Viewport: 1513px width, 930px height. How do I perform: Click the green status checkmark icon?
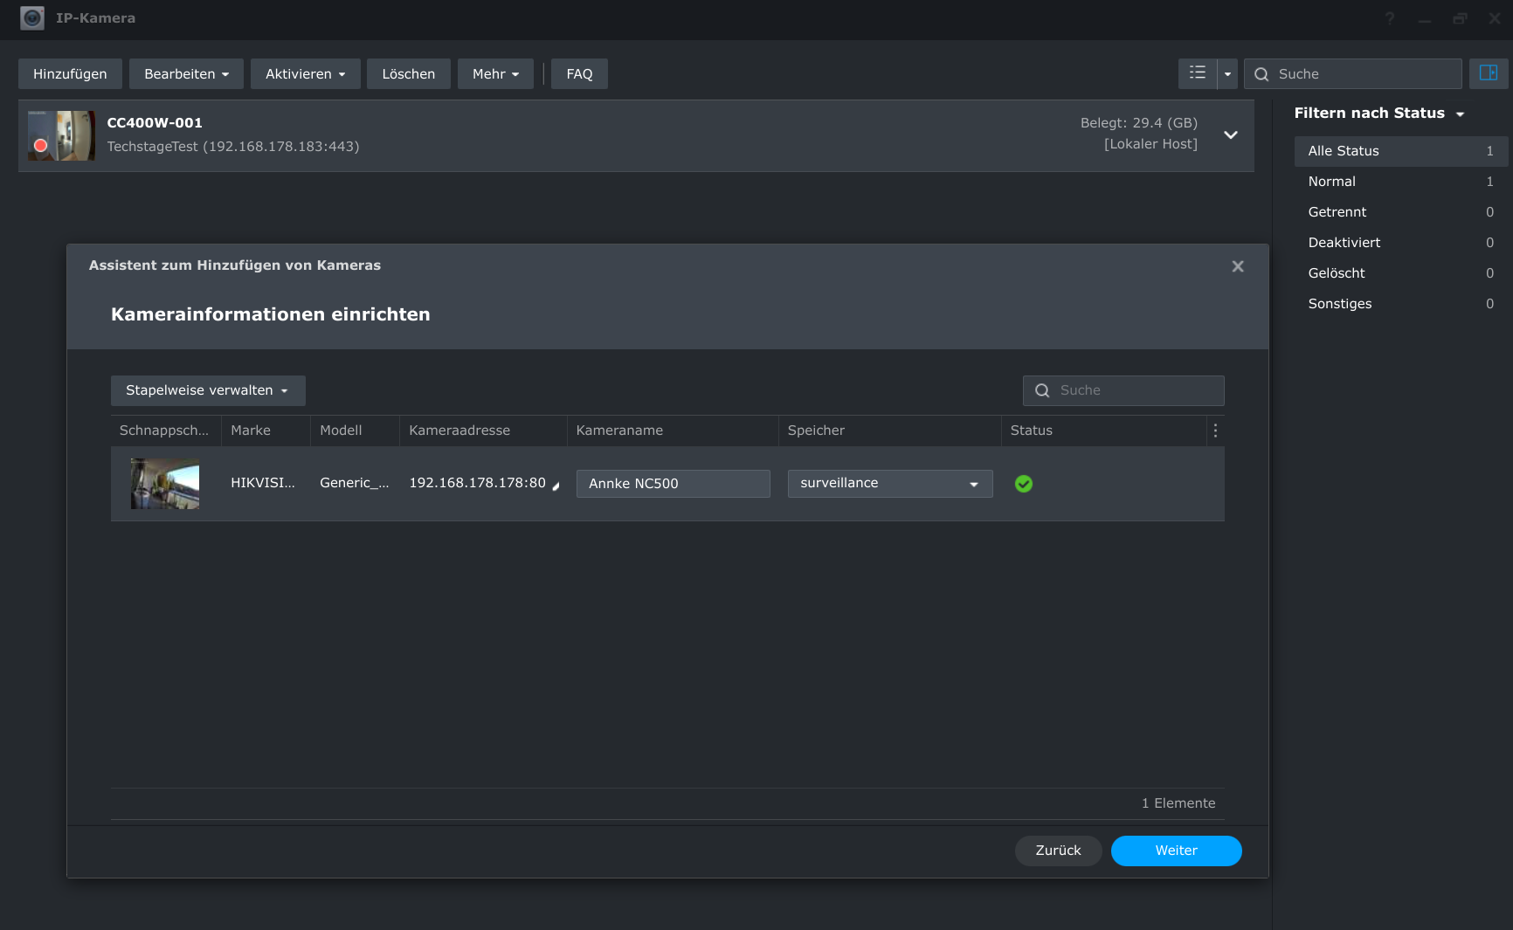[1023, 484]
